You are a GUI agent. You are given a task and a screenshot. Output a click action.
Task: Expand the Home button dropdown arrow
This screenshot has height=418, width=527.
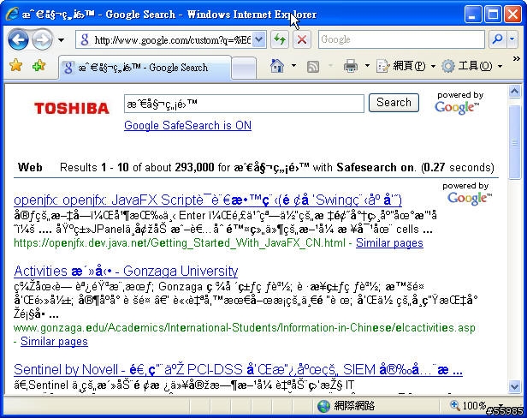(x=293, y=66)
